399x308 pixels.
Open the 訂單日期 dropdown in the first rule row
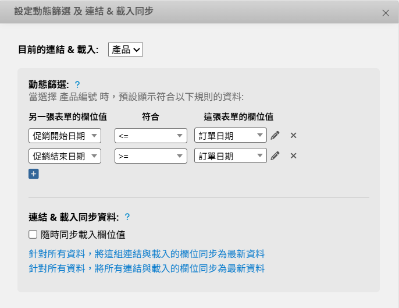230,136
